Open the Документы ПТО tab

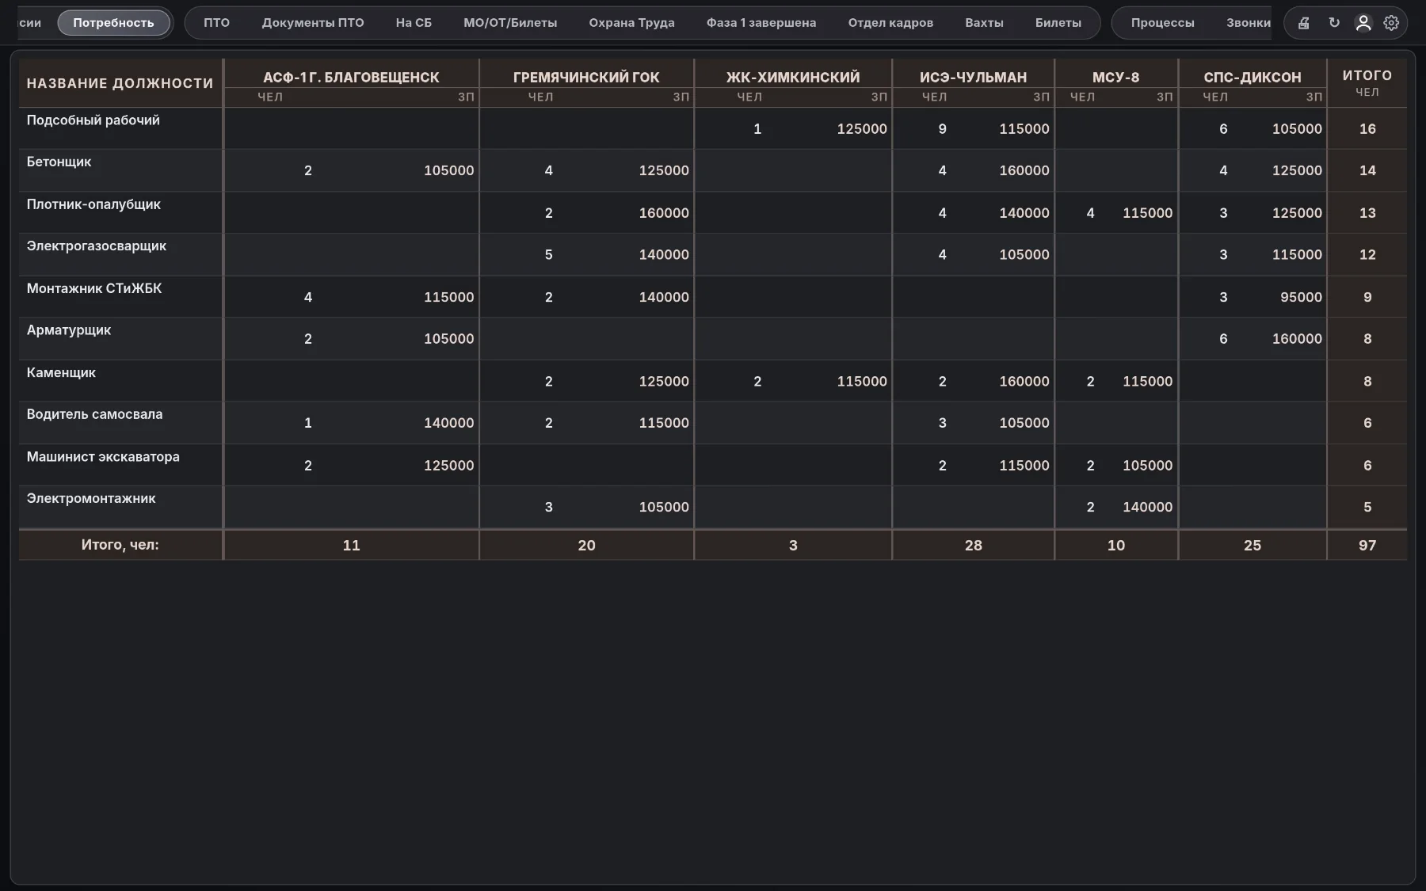(x=313, y=23)
